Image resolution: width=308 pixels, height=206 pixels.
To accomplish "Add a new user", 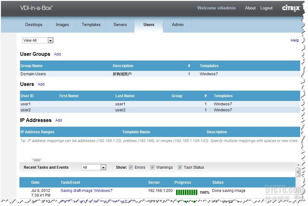I will [41, 84].
